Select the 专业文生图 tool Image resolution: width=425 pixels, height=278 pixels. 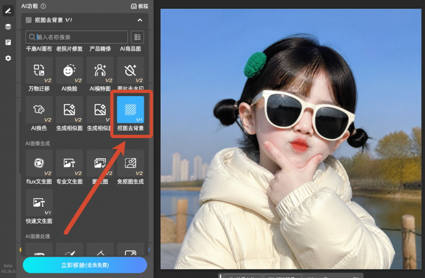tap(69, 163)
